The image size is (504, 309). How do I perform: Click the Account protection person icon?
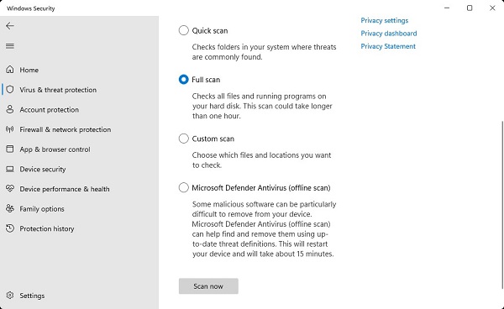point(10,109)
